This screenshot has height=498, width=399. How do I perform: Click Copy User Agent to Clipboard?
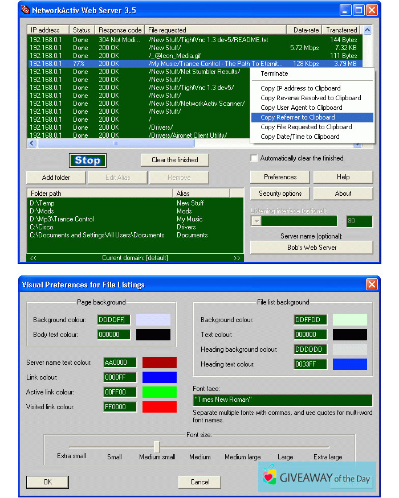(x=301, y=108)
